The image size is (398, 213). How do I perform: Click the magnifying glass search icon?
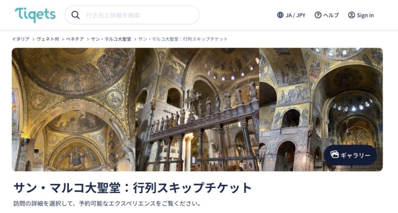(x=75, y=15)
